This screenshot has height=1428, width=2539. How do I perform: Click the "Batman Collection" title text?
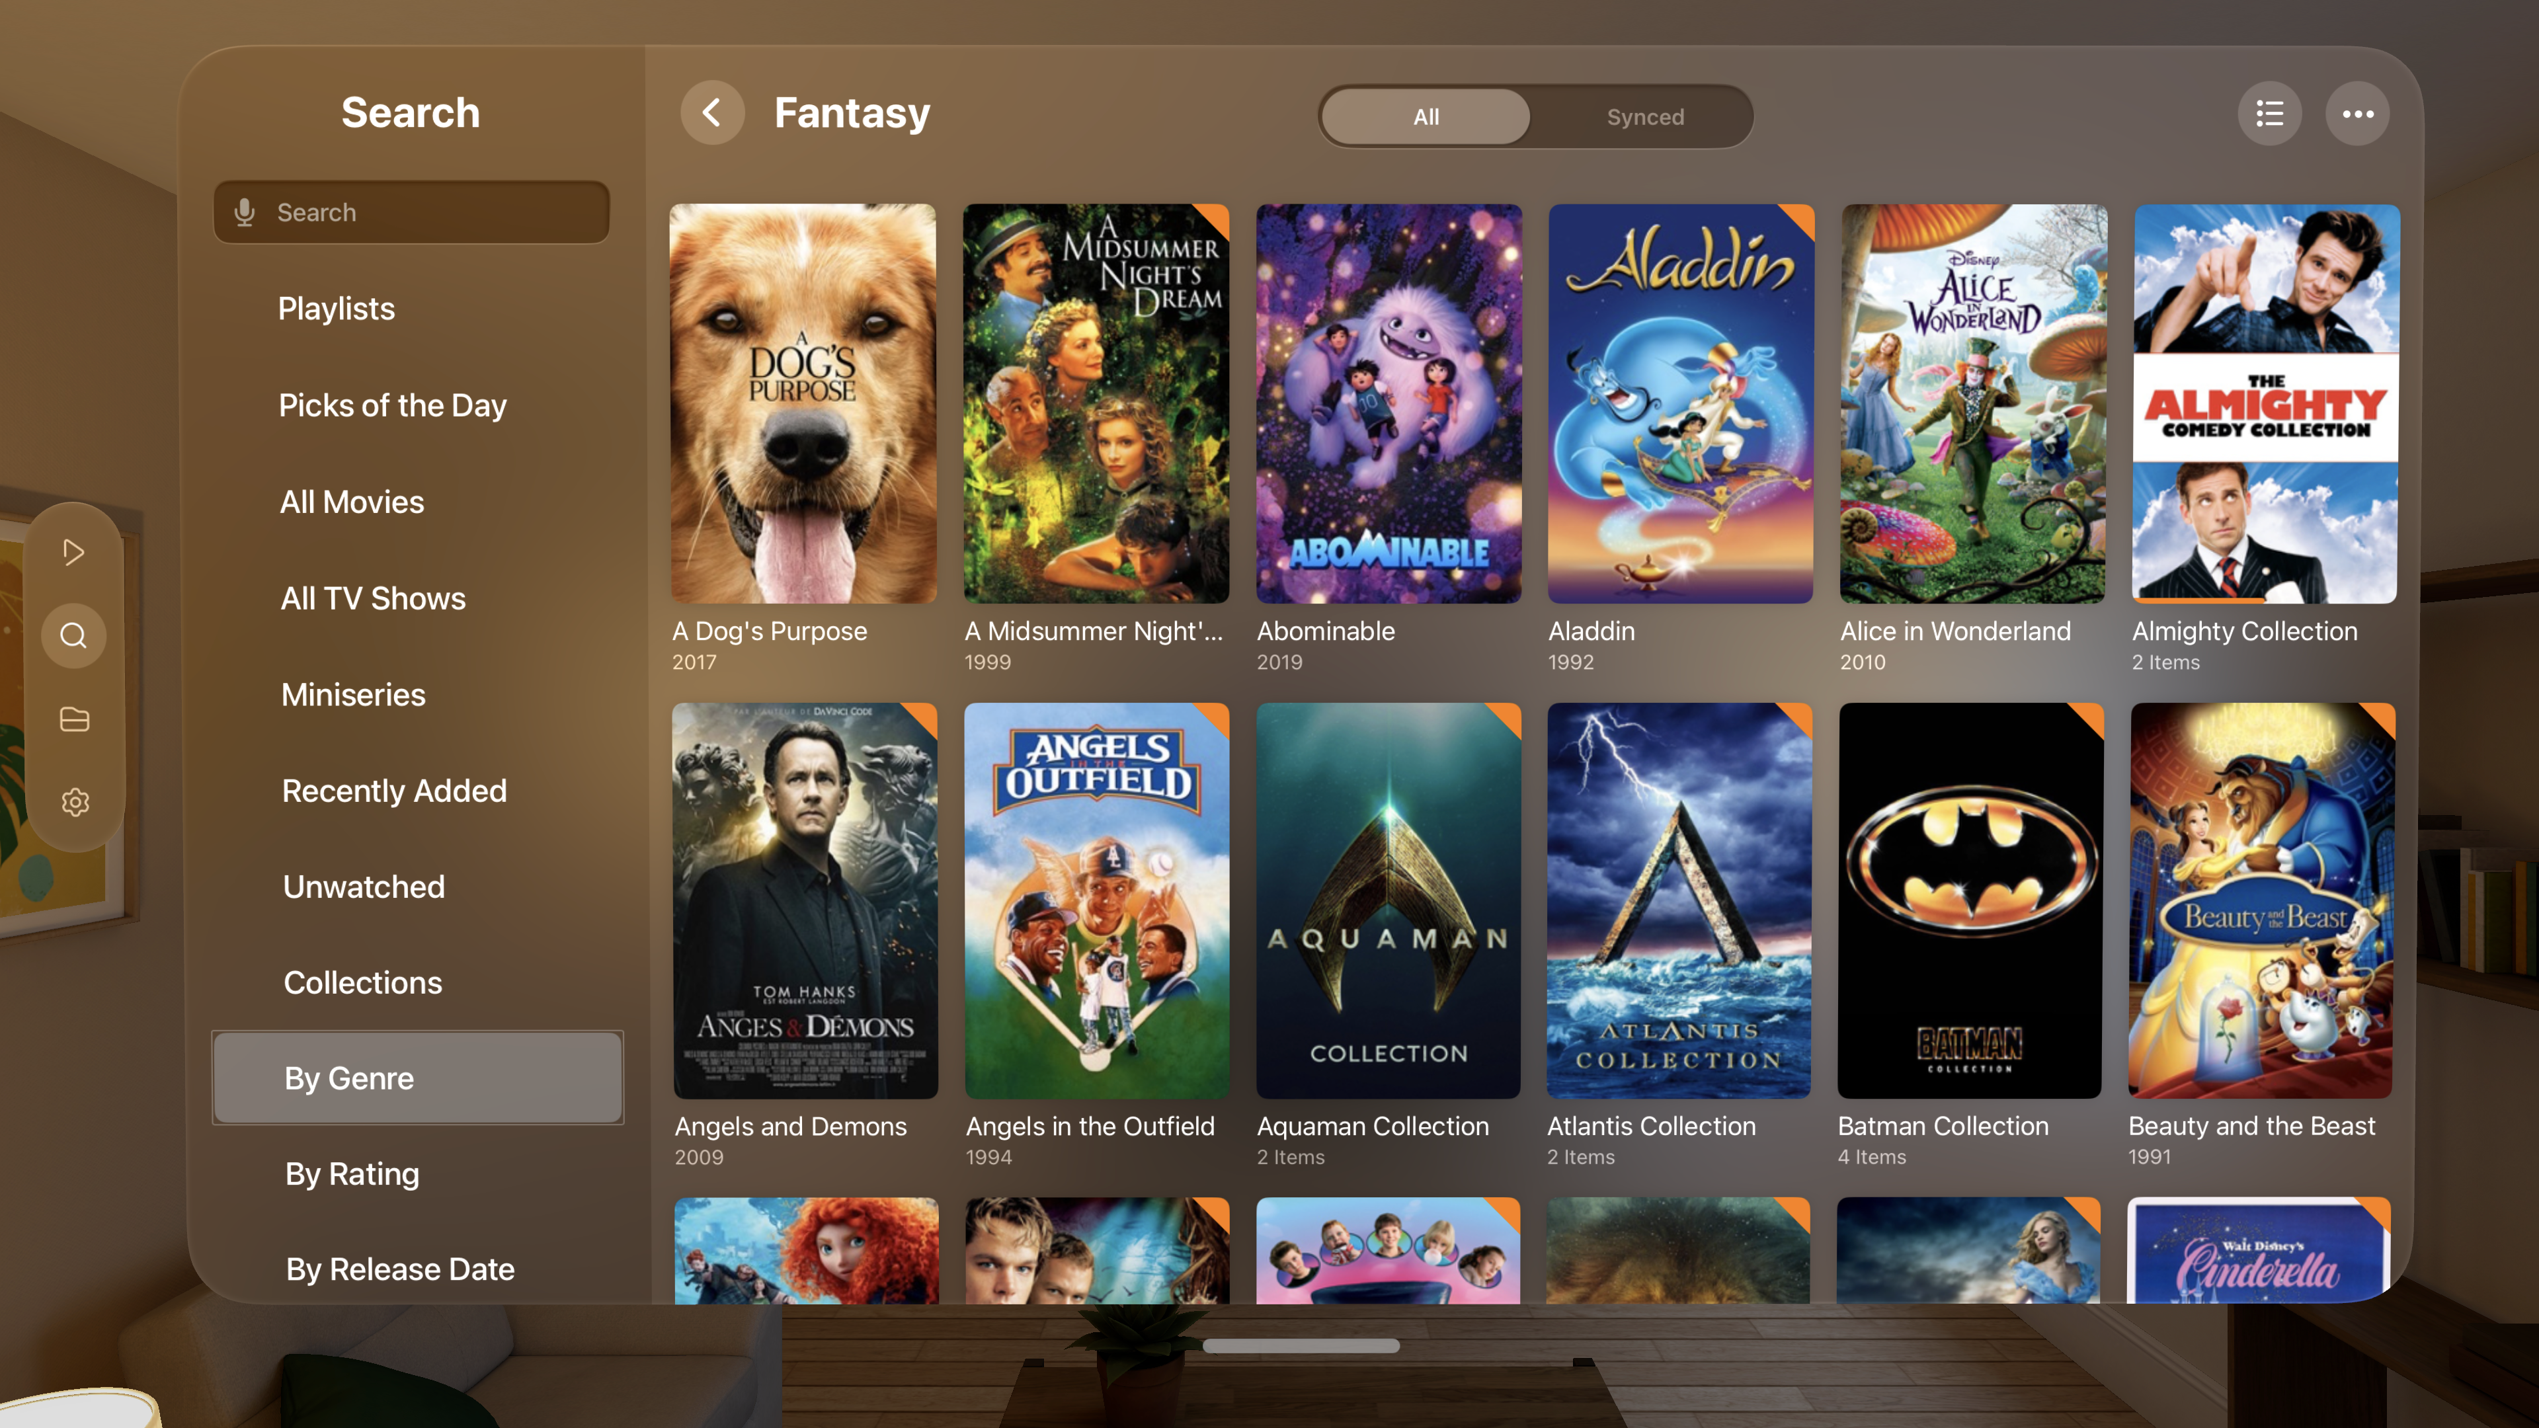(1944, 1125)
